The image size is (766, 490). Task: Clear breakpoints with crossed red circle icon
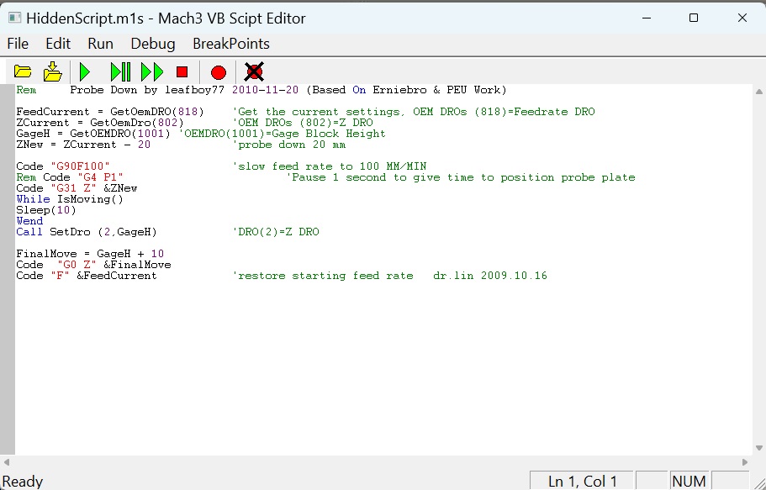pos(254,71)
